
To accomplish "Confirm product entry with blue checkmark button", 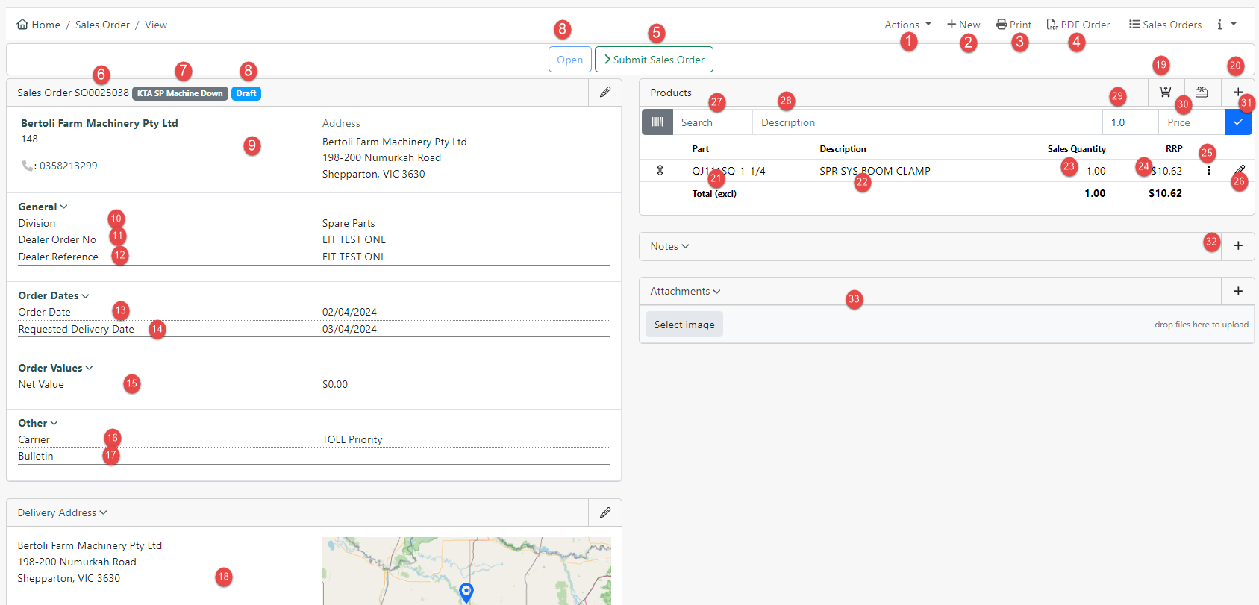I will [x=1238, y=122].
